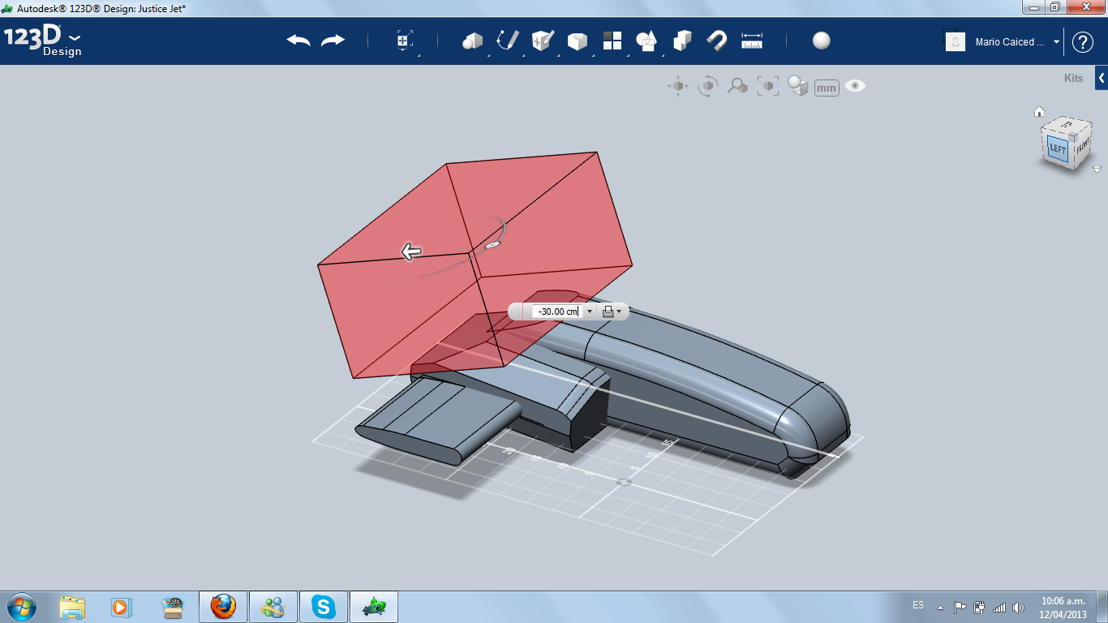
Task: Click the Kits panel label
Action: (1073, 79)
